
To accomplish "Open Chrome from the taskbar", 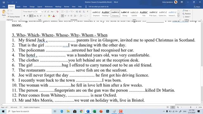I will 81,111.
